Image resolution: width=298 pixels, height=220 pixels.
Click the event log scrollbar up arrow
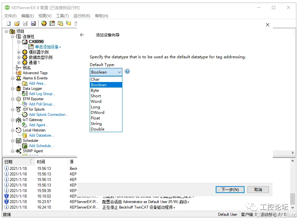click(293, 161)
